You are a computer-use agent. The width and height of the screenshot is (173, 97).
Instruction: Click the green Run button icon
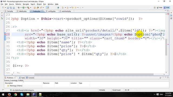tap(24, 8)
